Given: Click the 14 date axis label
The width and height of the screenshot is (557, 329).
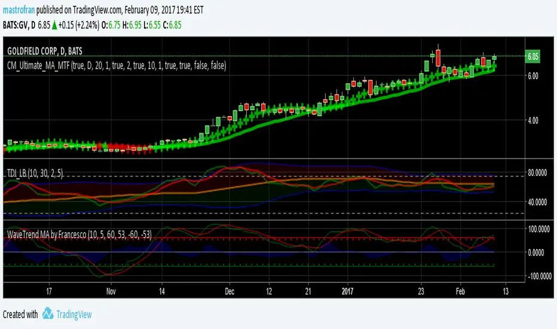Looking at the screenshot, I should pos(161,292).
